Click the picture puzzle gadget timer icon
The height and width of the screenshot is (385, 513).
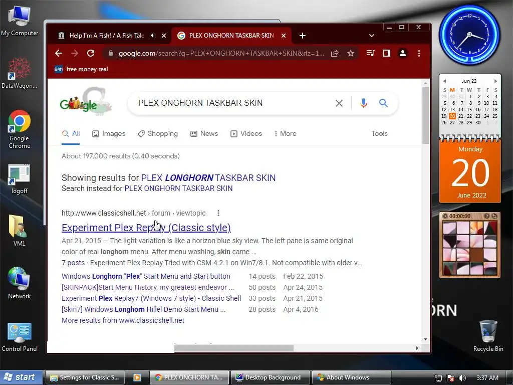(x=445, y=216)
